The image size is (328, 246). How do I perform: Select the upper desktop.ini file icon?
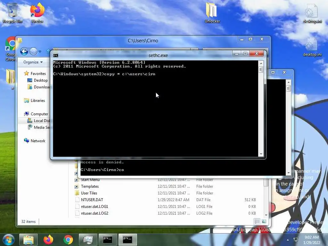point(312,13)
